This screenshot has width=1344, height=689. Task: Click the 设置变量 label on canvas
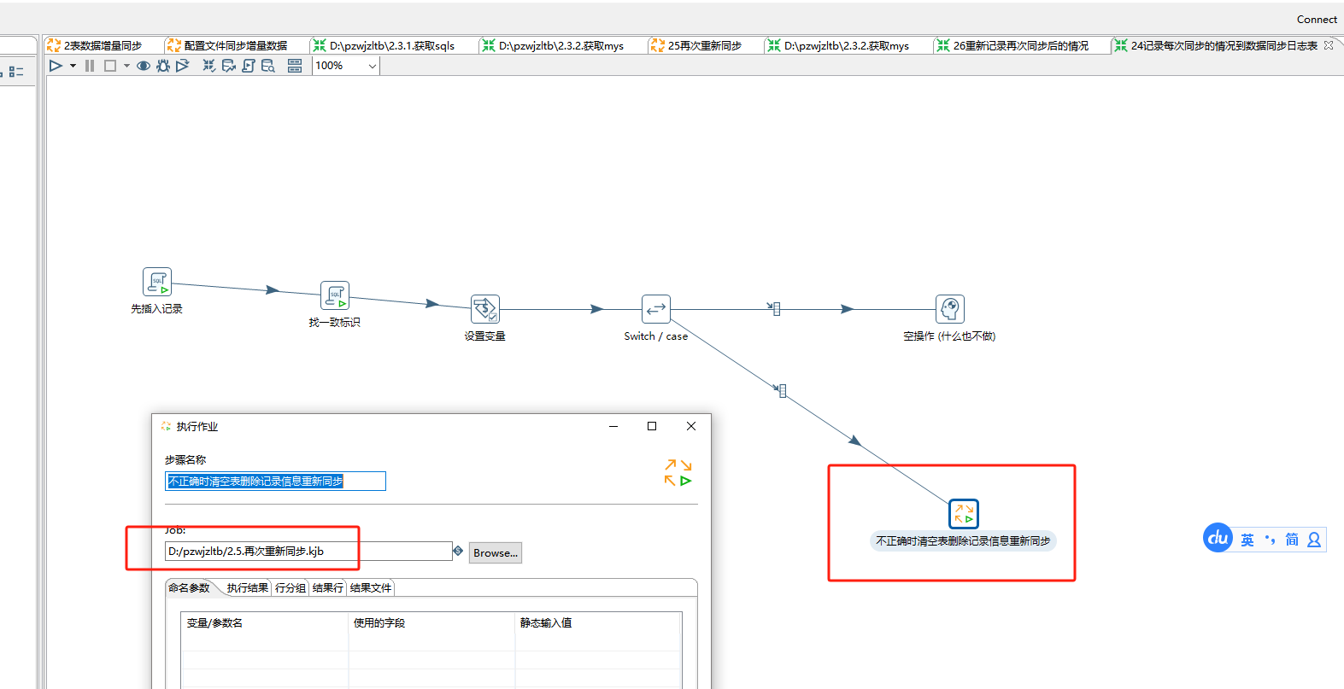(x=485, y=336)
